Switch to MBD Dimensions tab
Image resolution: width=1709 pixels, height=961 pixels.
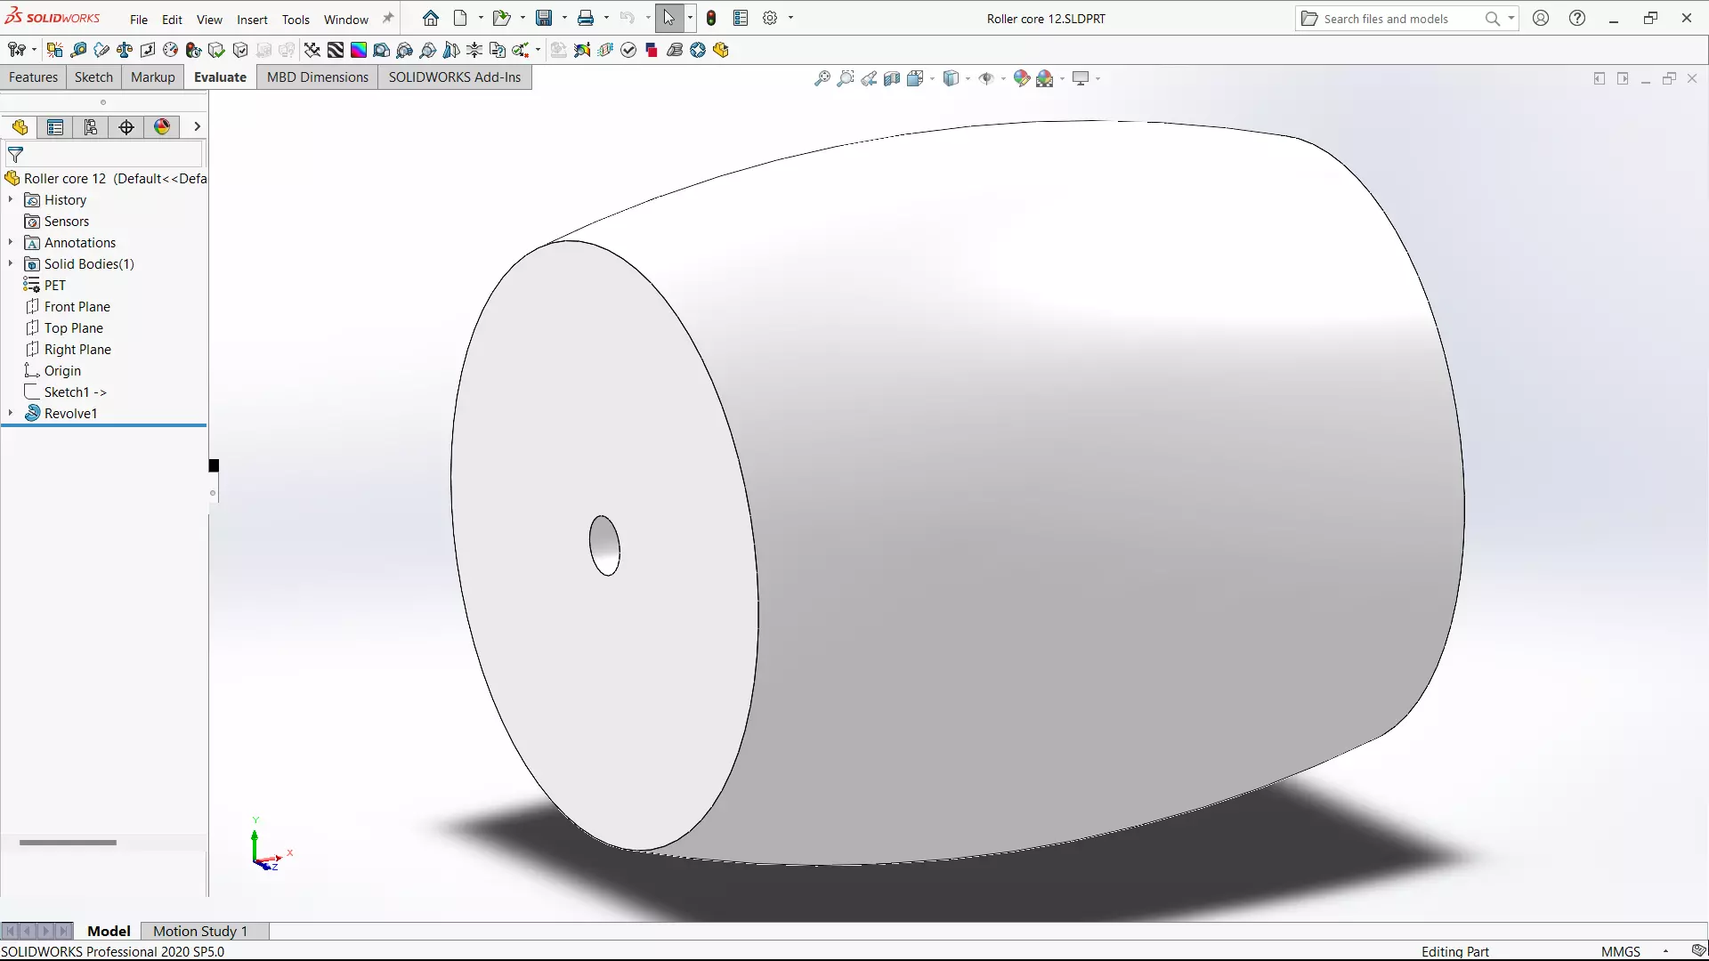[318, 77]
